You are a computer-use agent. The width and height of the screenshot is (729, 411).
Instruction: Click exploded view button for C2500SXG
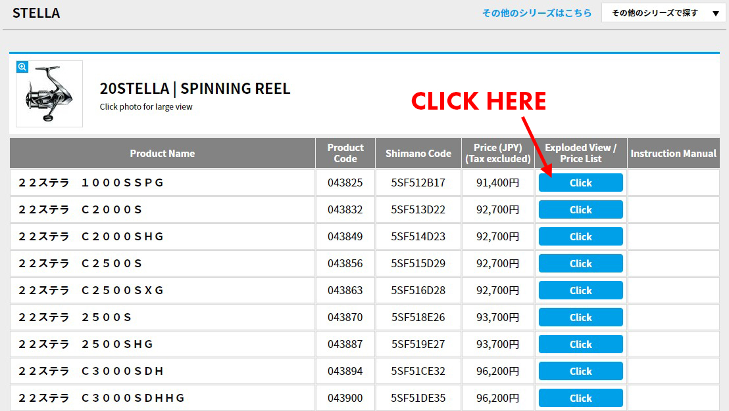click(x=581, y=290)
